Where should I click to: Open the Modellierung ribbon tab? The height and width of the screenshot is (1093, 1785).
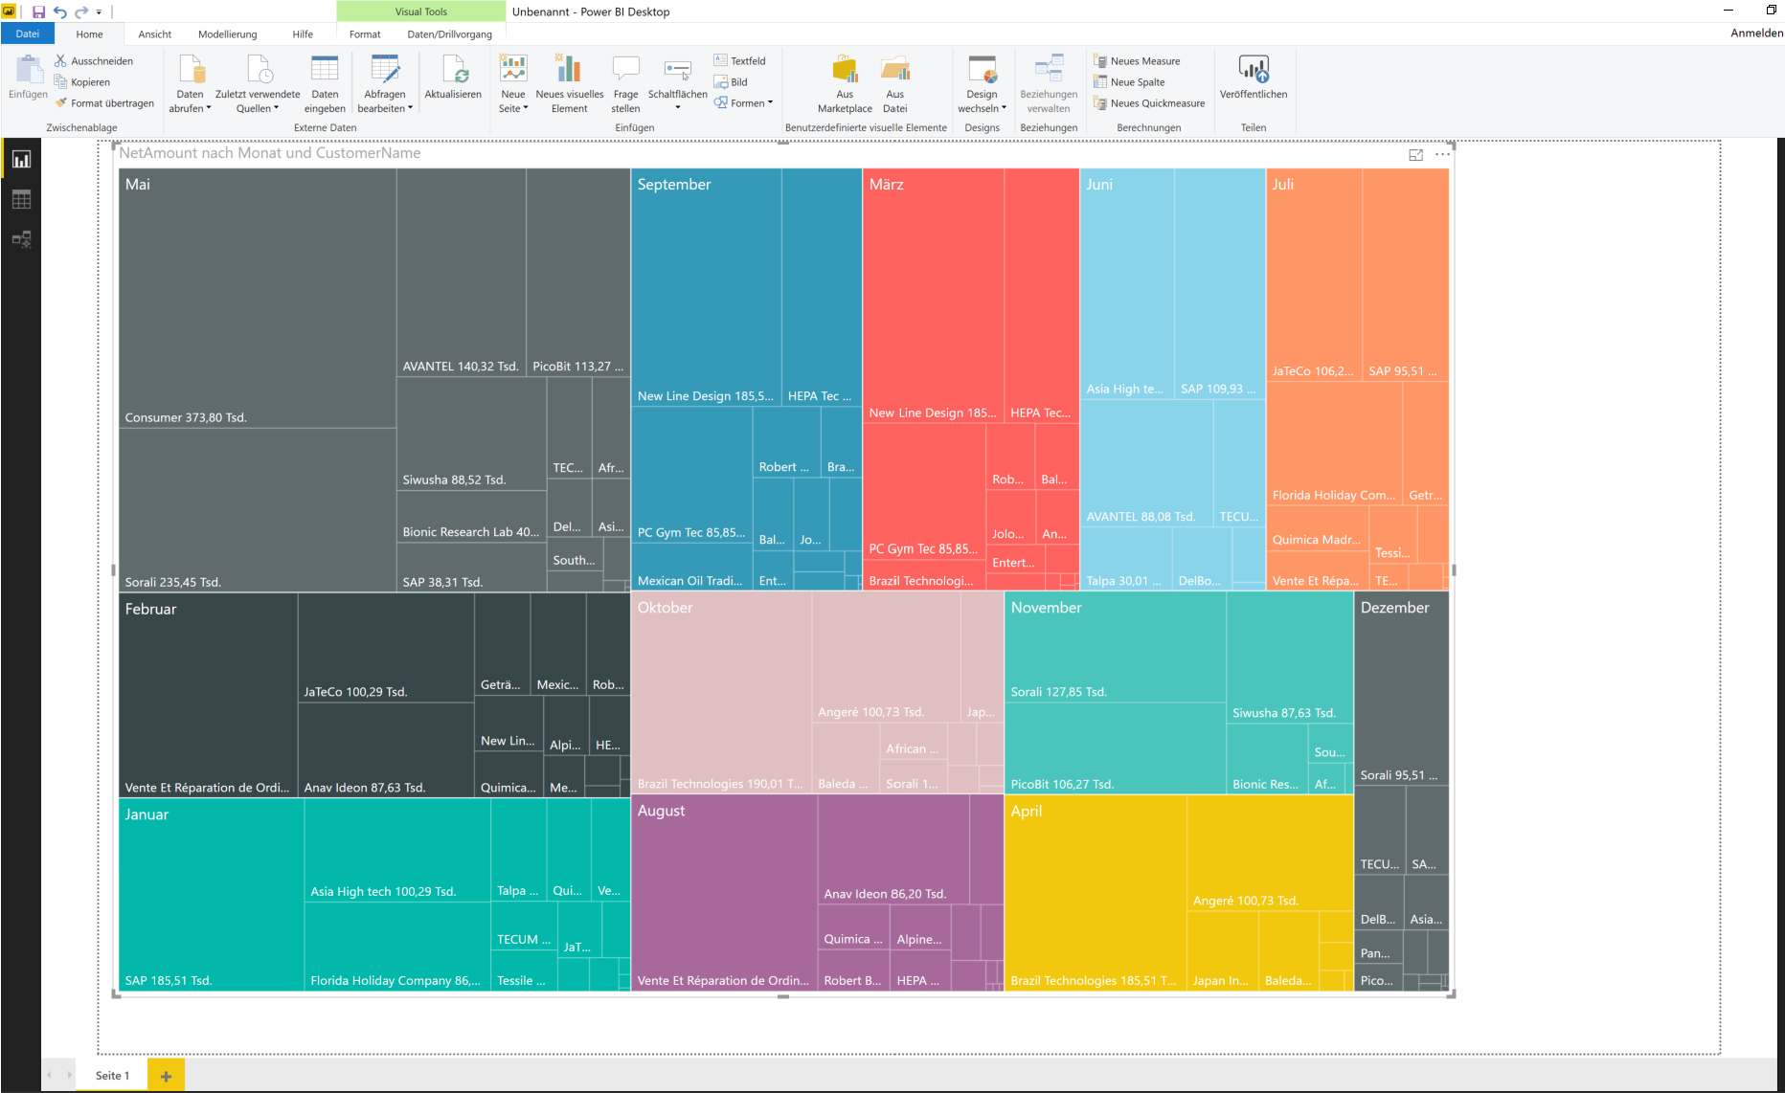228,34
